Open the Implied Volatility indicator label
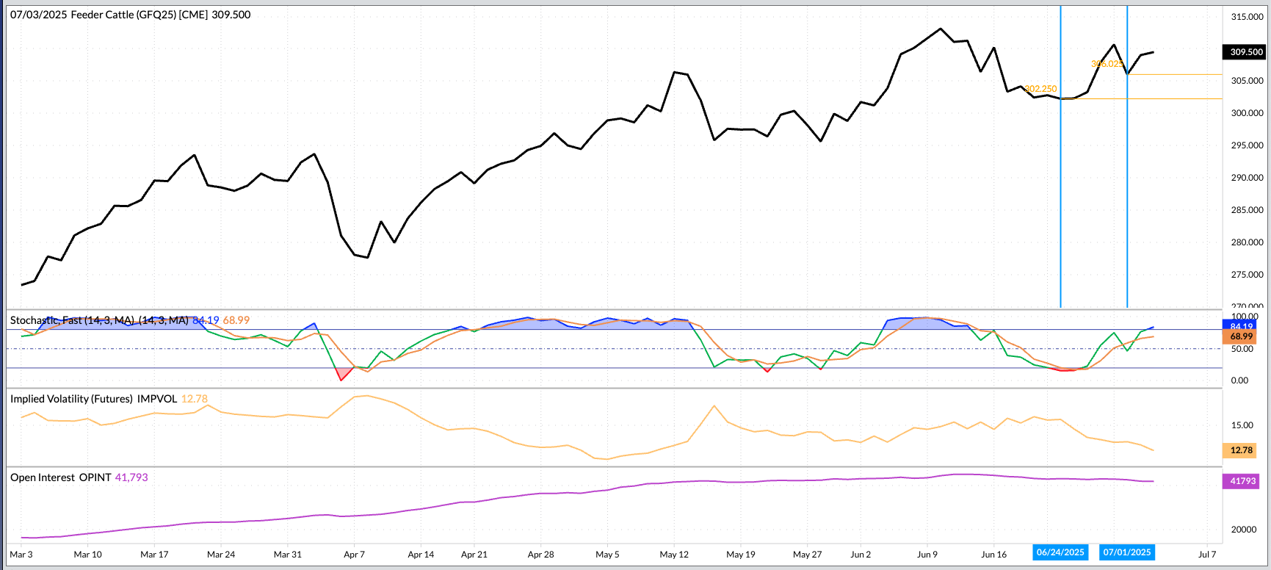 point(93,399)
